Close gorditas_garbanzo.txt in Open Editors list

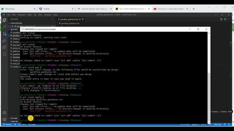pyautogui.click(x=12, y=26)
